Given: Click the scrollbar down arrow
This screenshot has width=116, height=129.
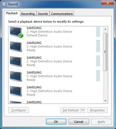Looking at the screenshot, I should click(x=105, y=101).
